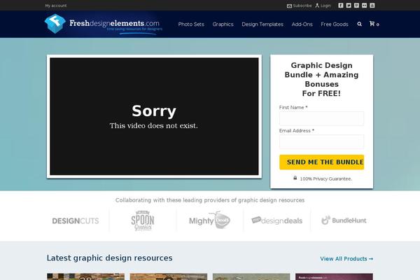This screenshot has height=280, width=420.
Task: Click the DesignCuts partner logo
Action: [76, 220]
